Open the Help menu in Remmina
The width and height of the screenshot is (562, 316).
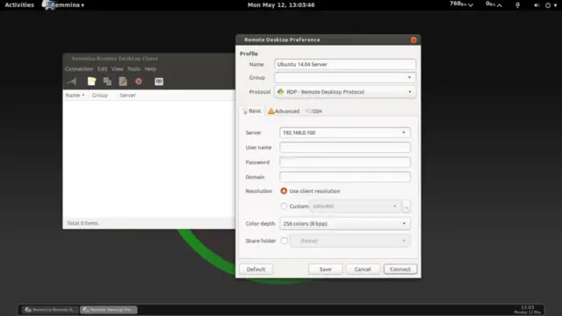pos(150,68)
